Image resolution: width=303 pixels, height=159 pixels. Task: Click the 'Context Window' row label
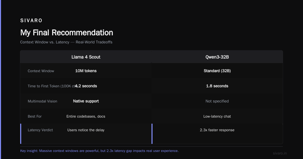click(41, 71)
